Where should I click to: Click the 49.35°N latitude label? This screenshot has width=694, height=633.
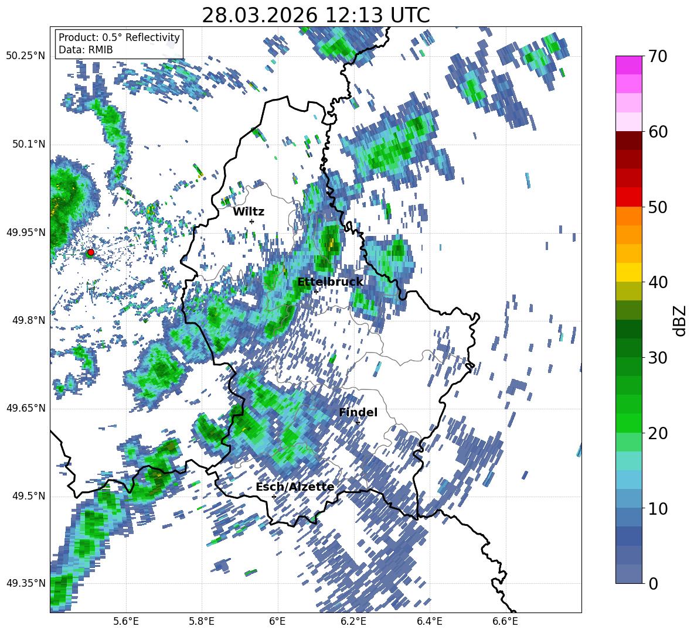[x=26, y=583]
